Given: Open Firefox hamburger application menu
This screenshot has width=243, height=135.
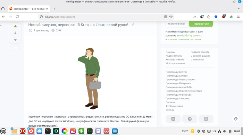Looking at the screenshot, I should click(238, 17).
